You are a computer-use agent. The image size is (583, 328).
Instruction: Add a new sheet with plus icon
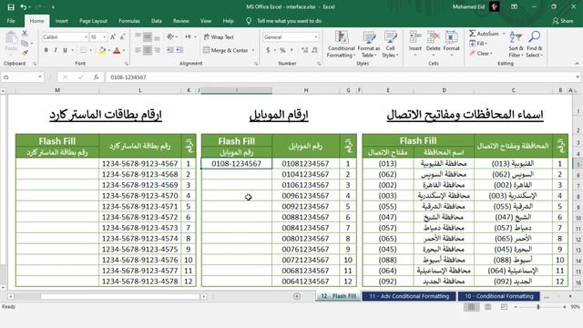coord(297,296)
